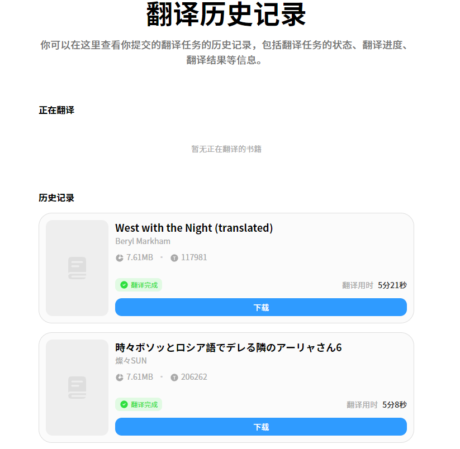This screenshot has width=460, height=449.
Task: Click the token count icon next to 117981
Action: [174, 258]
